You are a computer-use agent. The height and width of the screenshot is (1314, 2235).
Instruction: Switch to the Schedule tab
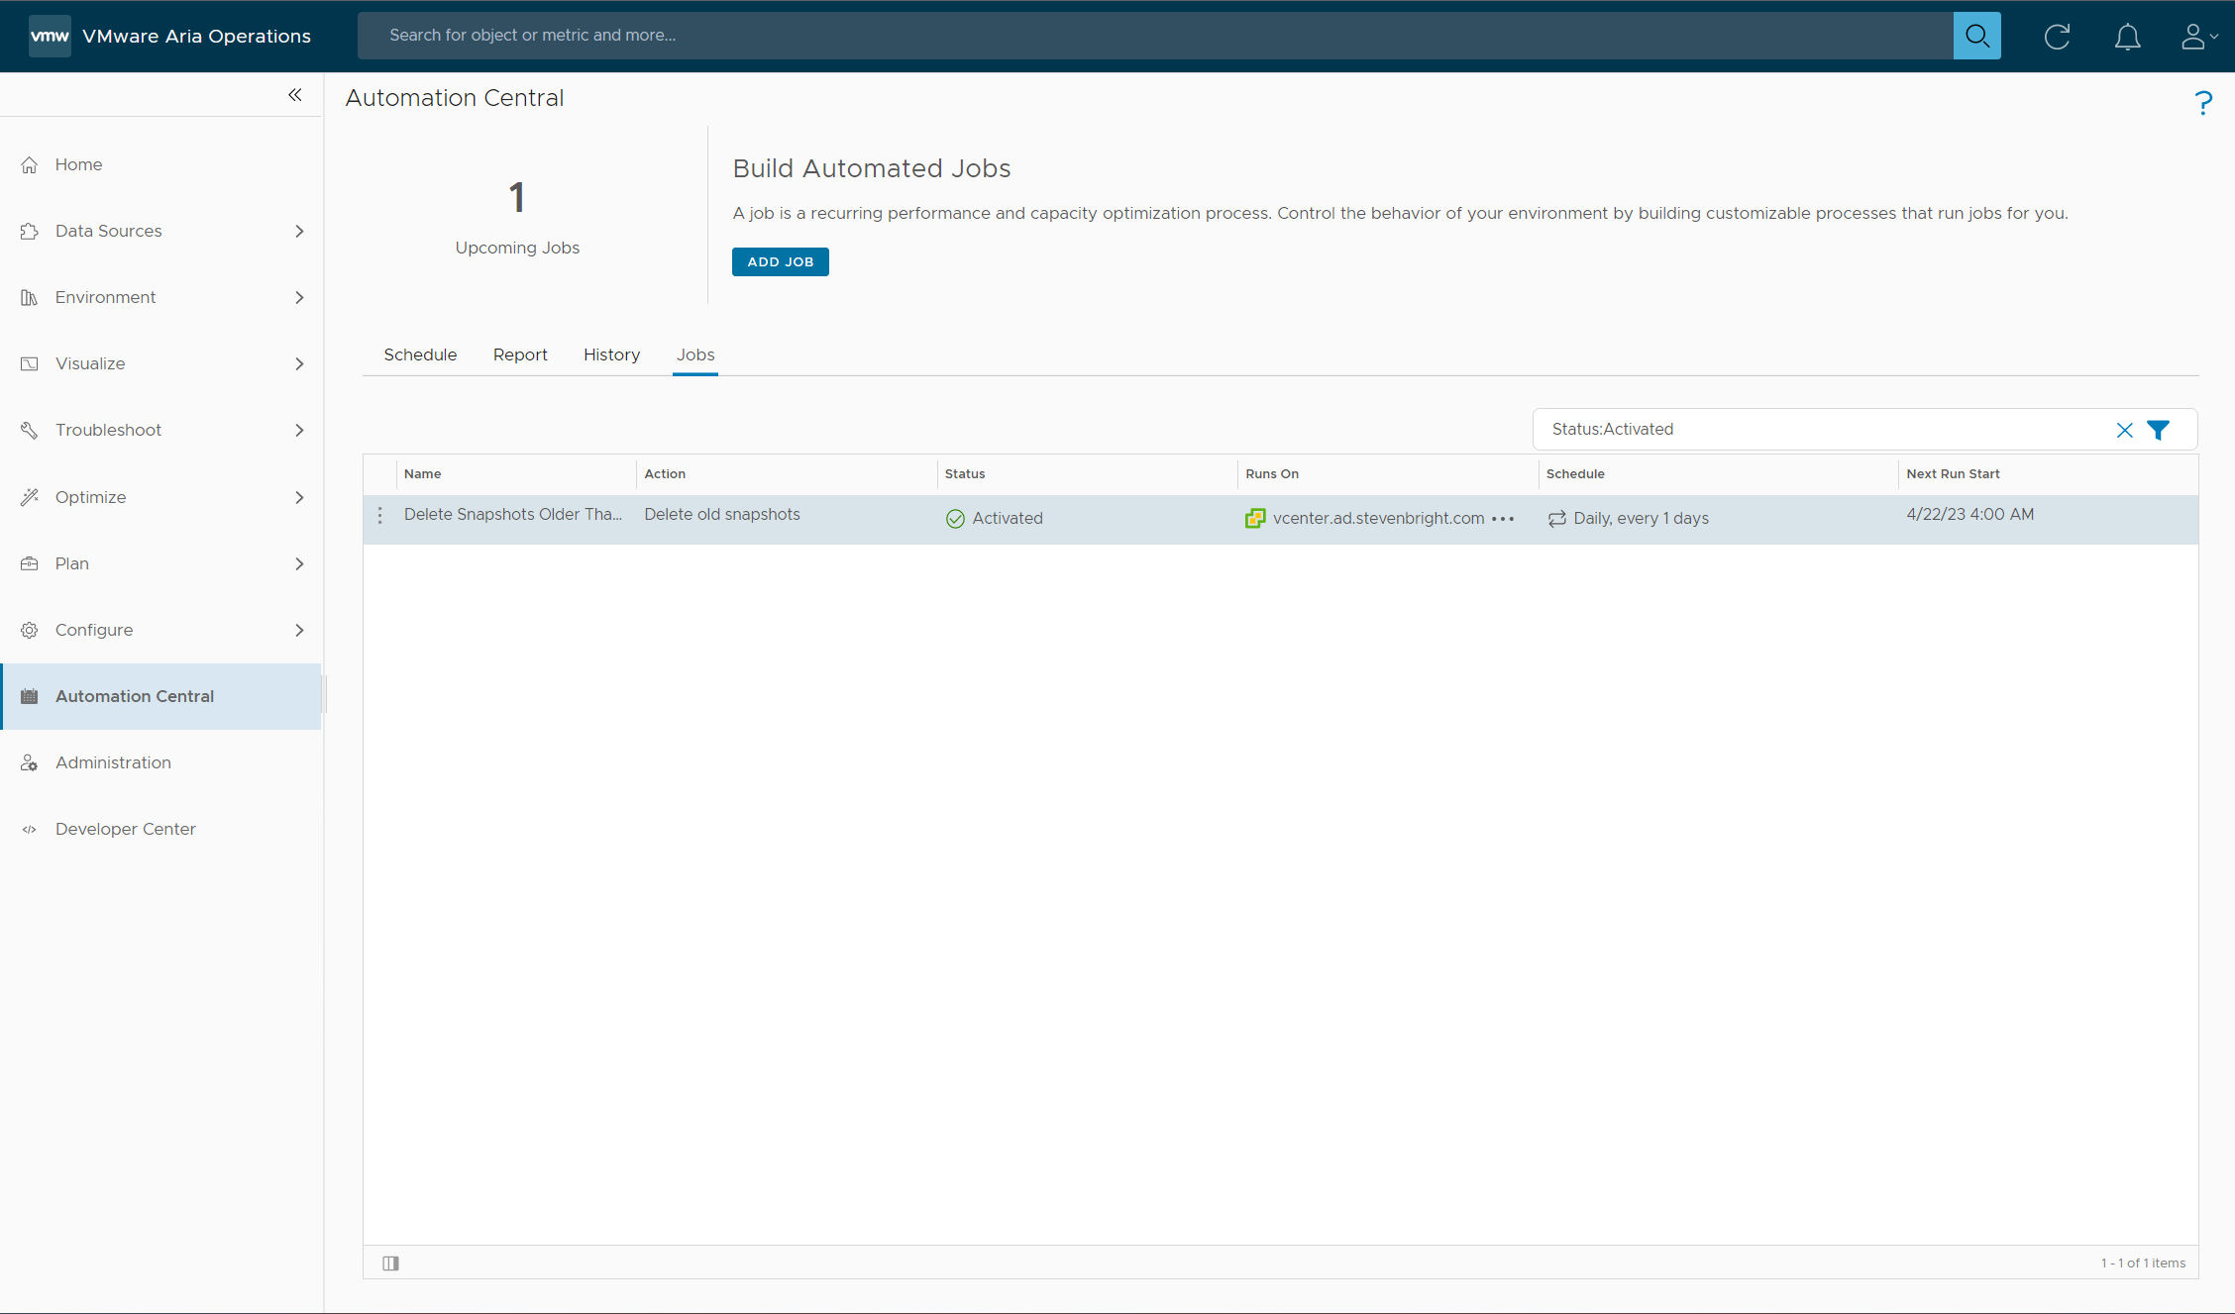(x=420, y=354)
